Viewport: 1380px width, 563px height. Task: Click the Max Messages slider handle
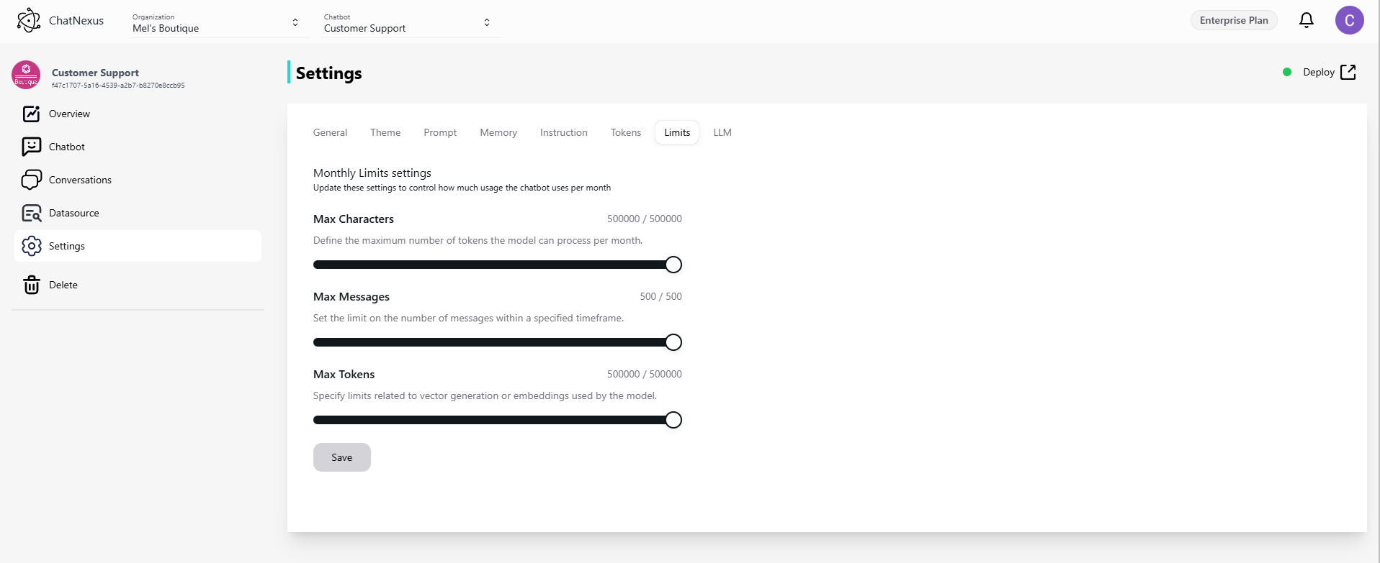tap(673, 342)
